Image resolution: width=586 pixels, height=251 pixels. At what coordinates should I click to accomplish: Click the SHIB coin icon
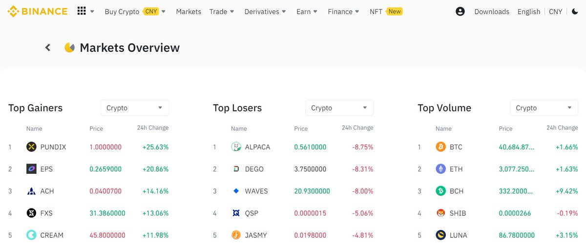click(440, 213)
